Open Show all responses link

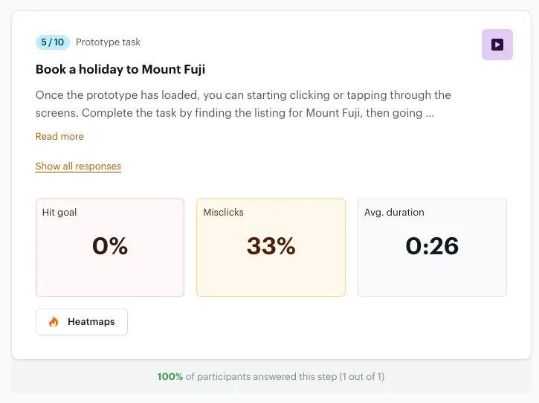click(78, 166)
